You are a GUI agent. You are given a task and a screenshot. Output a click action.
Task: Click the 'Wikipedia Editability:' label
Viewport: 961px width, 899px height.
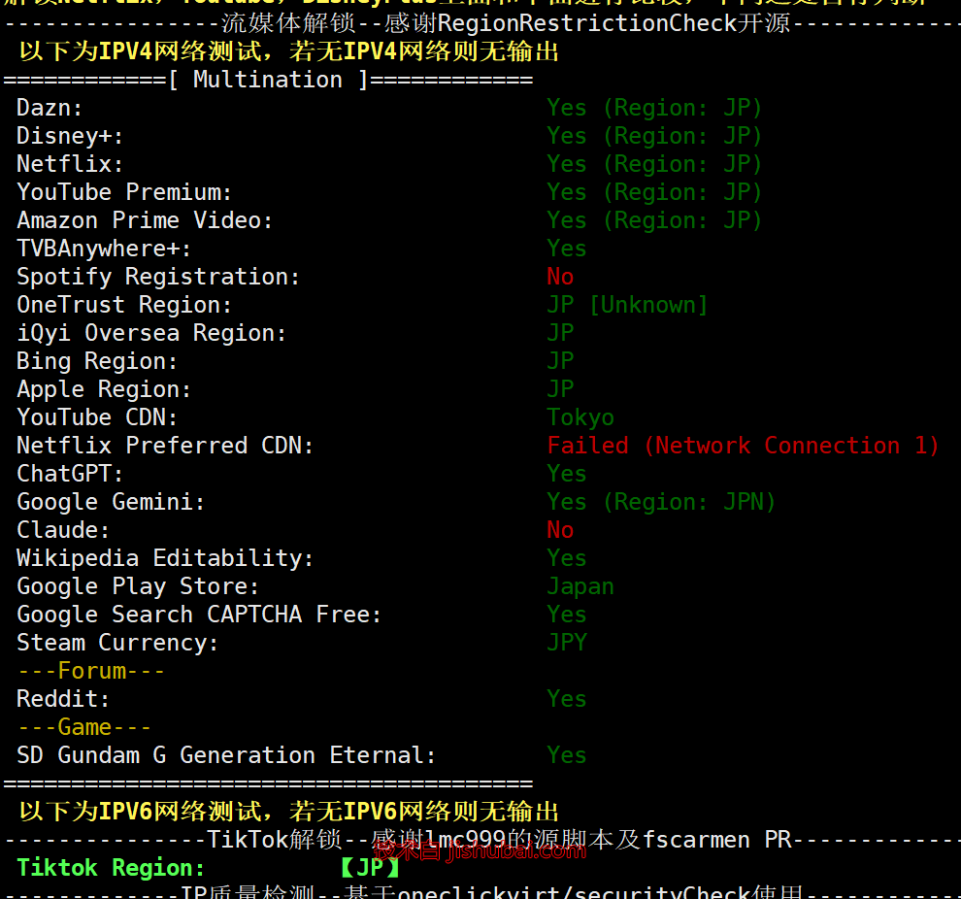pyautogui.click(x=165, y=558)
